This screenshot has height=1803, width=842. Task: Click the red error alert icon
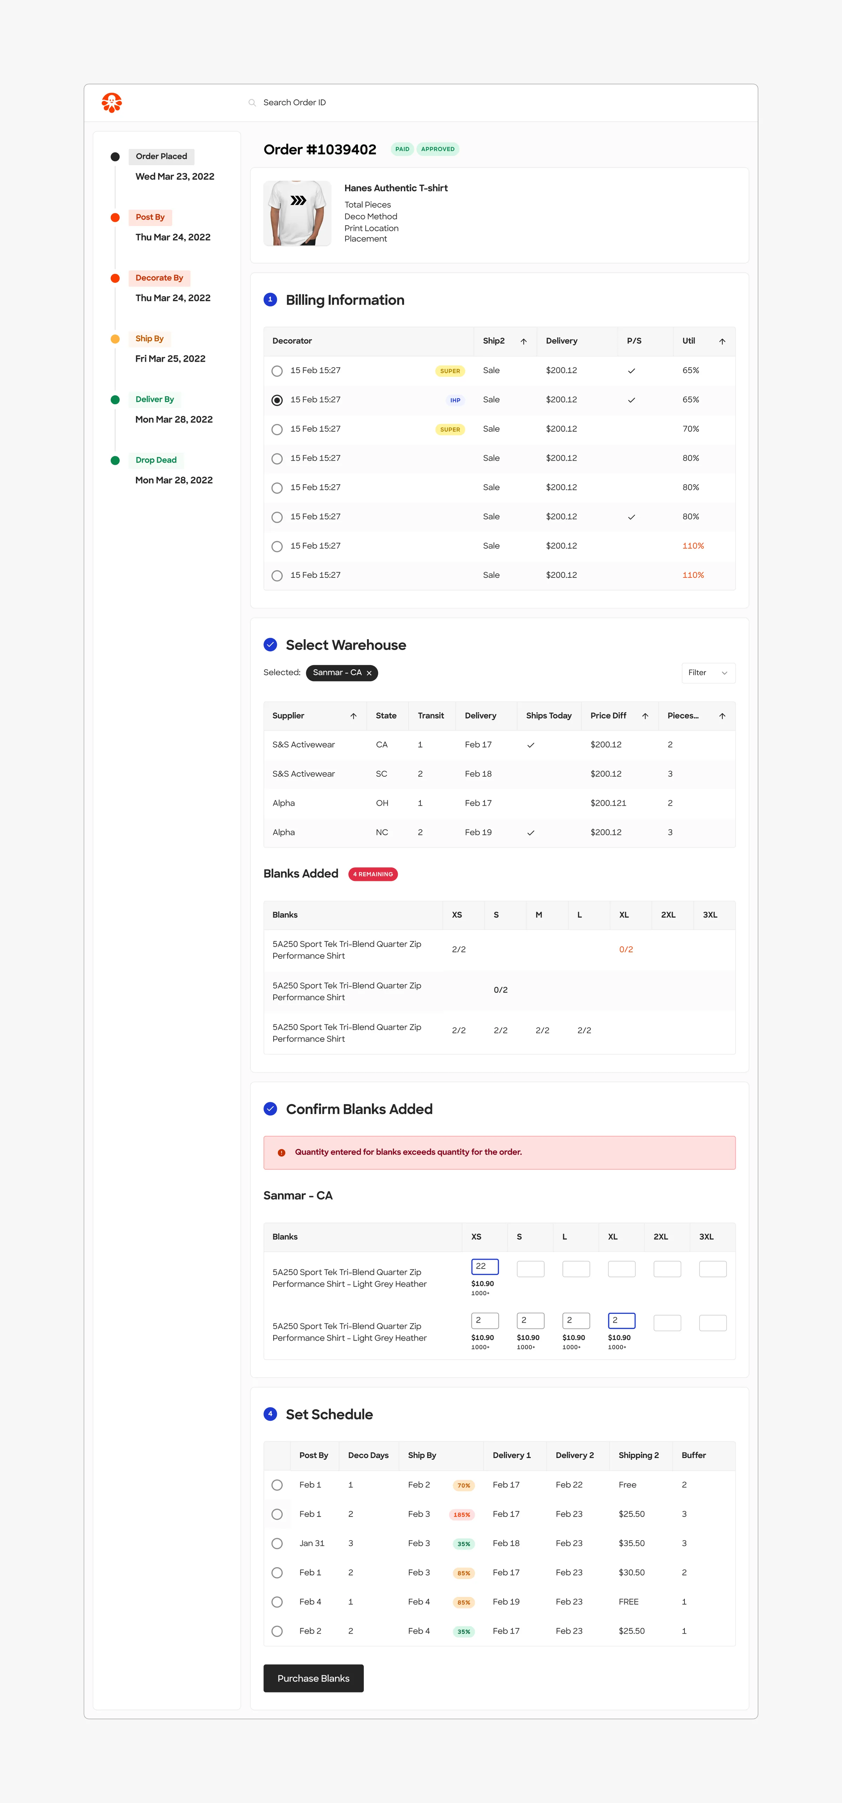pyautogui.click(x=282, y=1153)
